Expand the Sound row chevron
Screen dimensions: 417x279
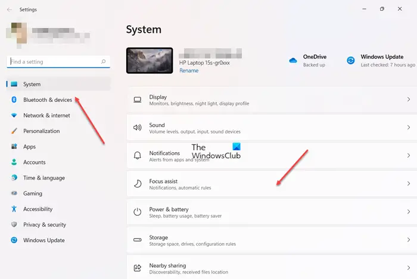[x=409, y=127]
